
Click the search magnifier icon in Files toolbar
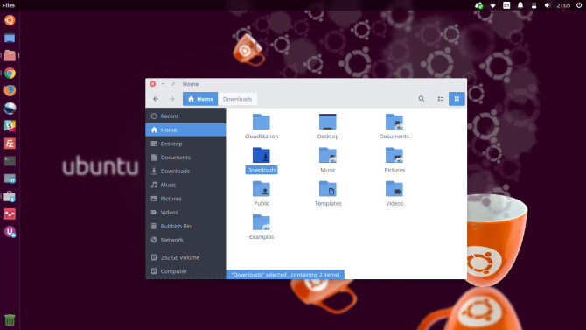[x=422, y=99]
